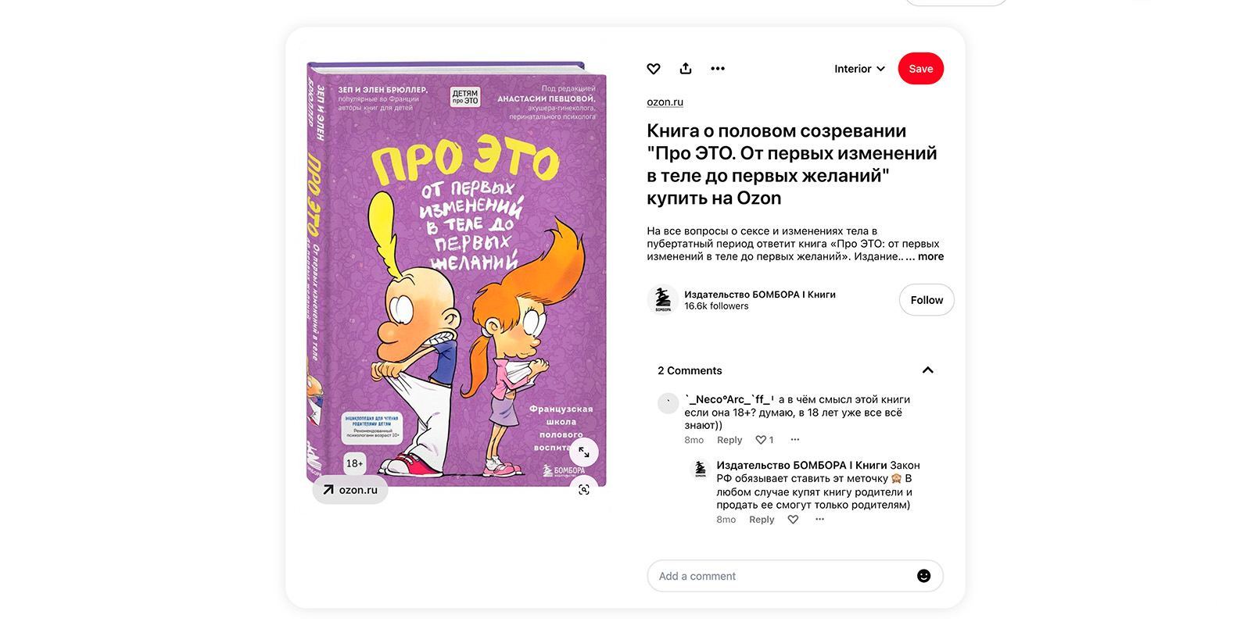Open the ozon.ru source link above the title
This screenshot has height=636, width=1251.
pyautogui.click(x=665, y=102)
